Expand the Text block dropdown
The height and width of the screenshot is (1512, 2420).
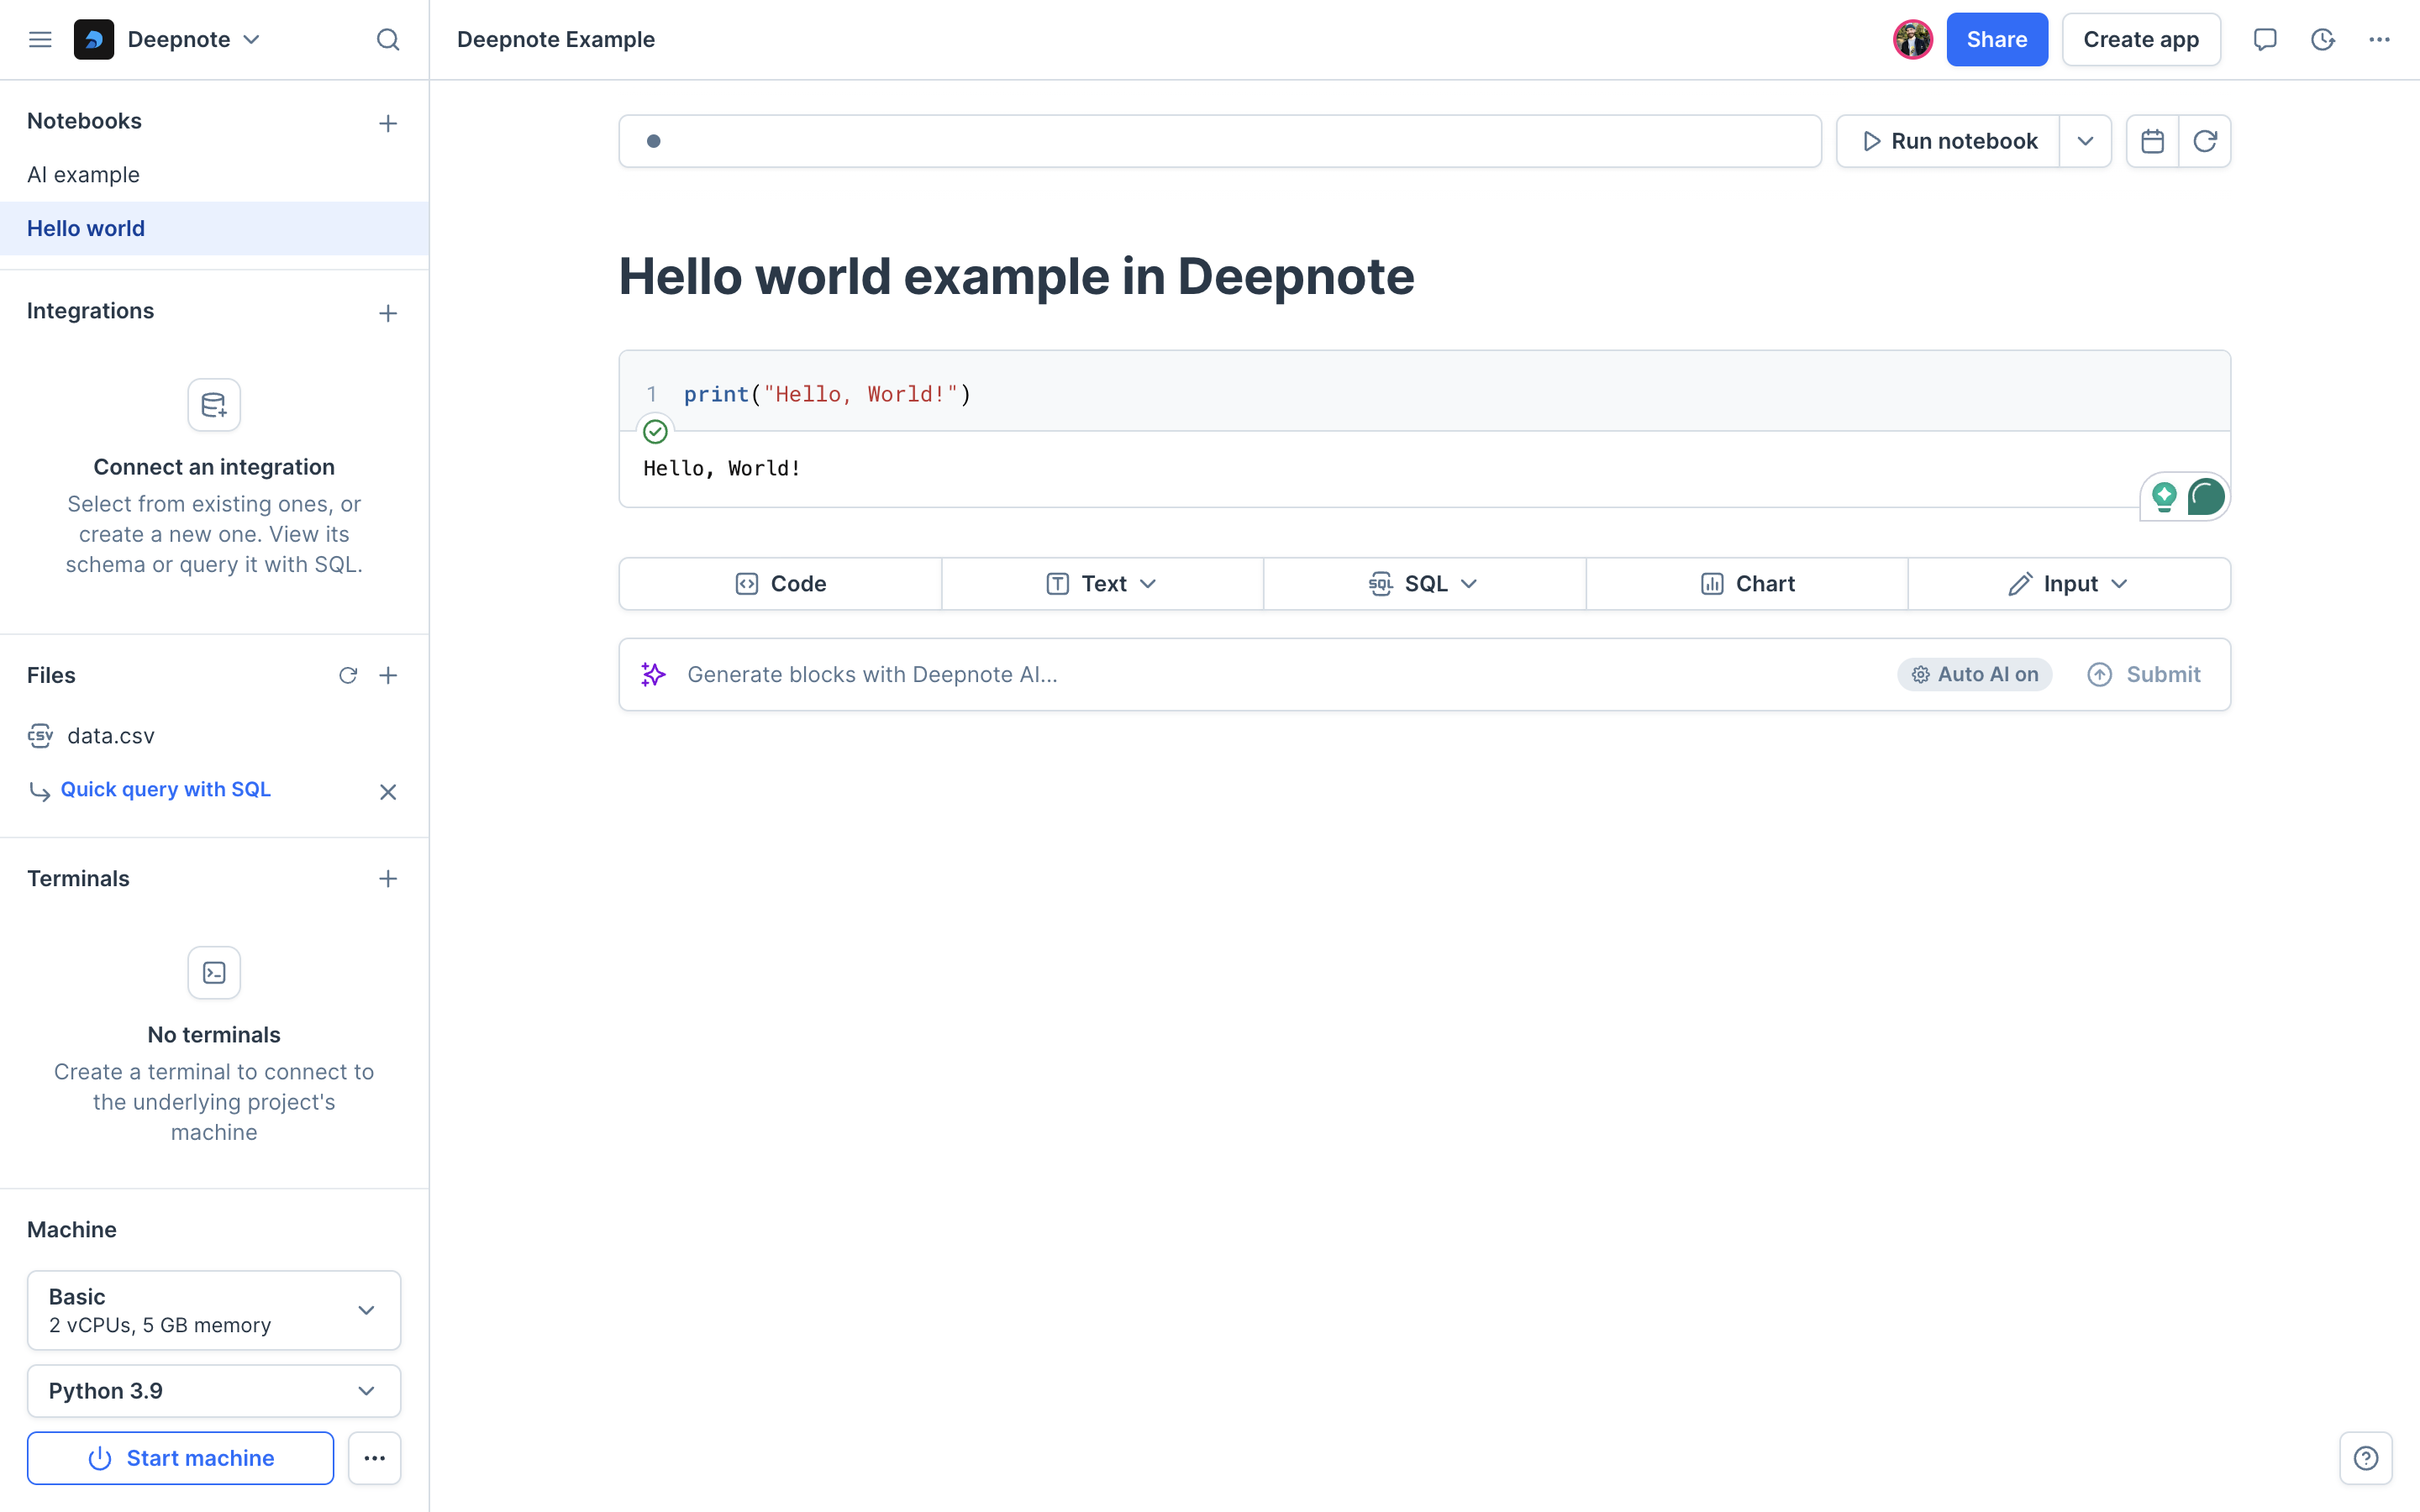[1149, 584]
